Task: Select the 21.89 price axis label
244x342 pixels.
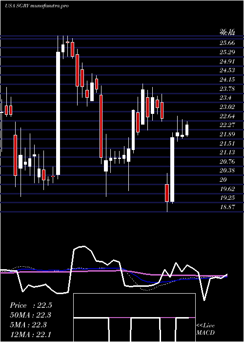Action: coord(227,134)
